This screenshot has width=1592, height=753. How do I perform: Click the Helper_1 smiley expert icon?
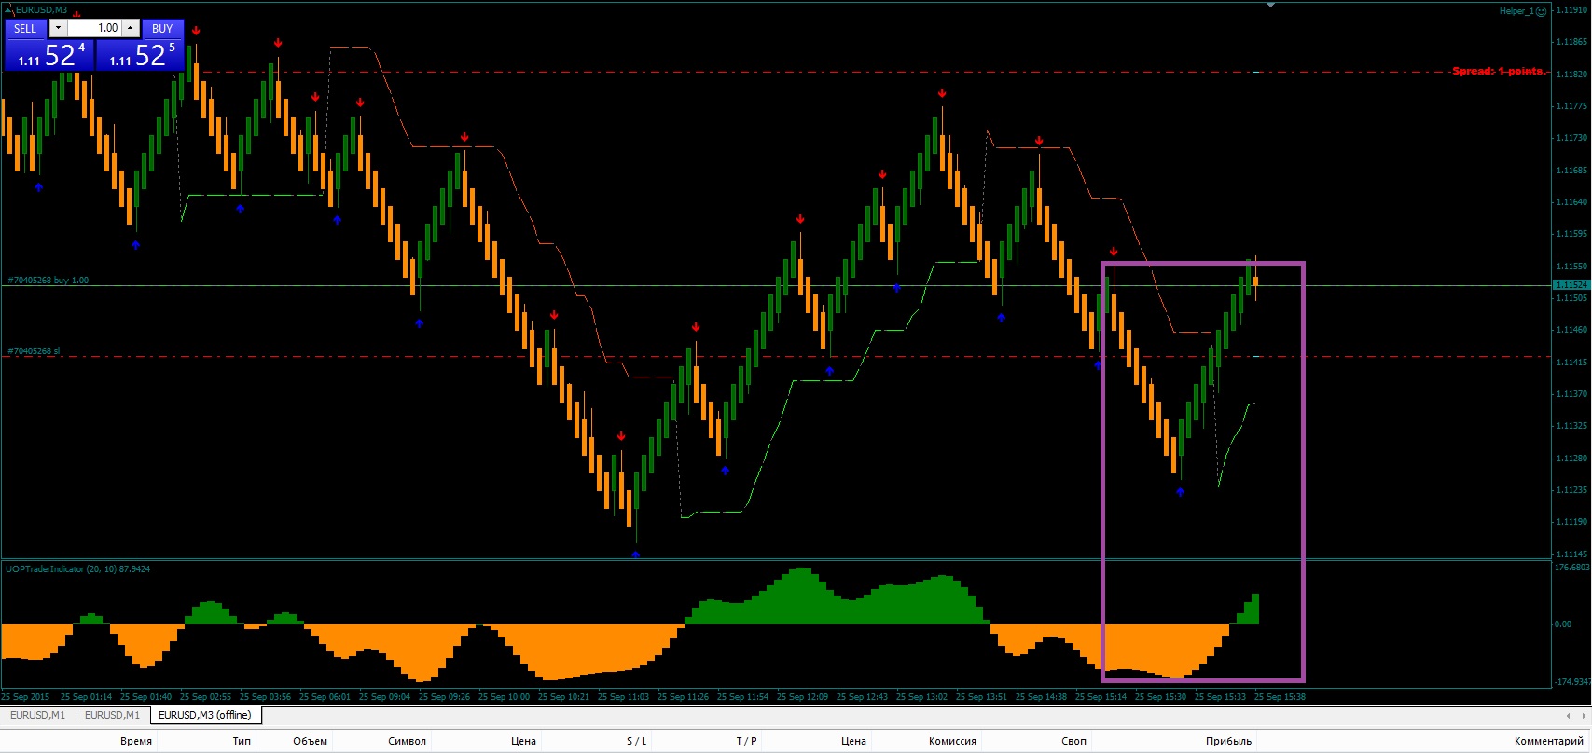[1542, 11]
